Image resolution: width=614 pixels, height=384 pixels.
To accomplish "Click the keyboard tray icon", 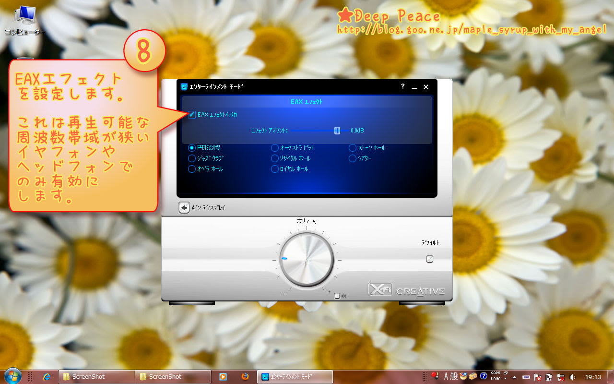I will point(526,377).
